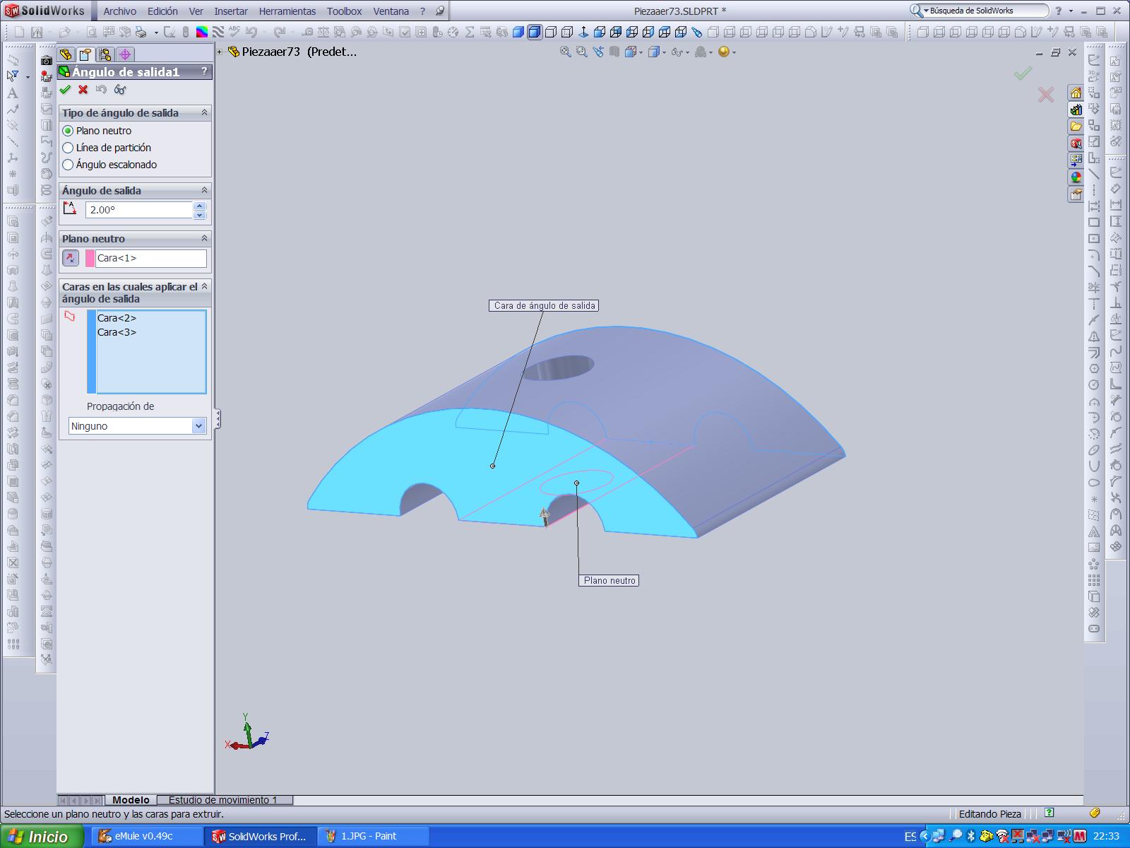Expand the Piezaaer73 flyout tree node
1130x848 pixels.
tap(220, 52)
